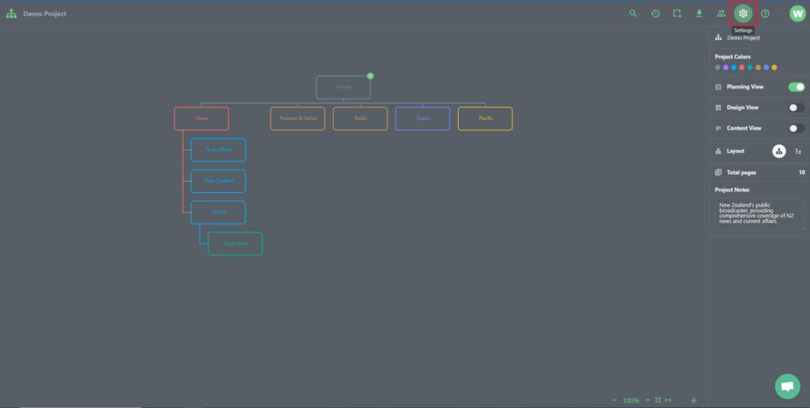The image size is (810, 408).
Task: Pick the yellow project color
Action: (774, 68)
